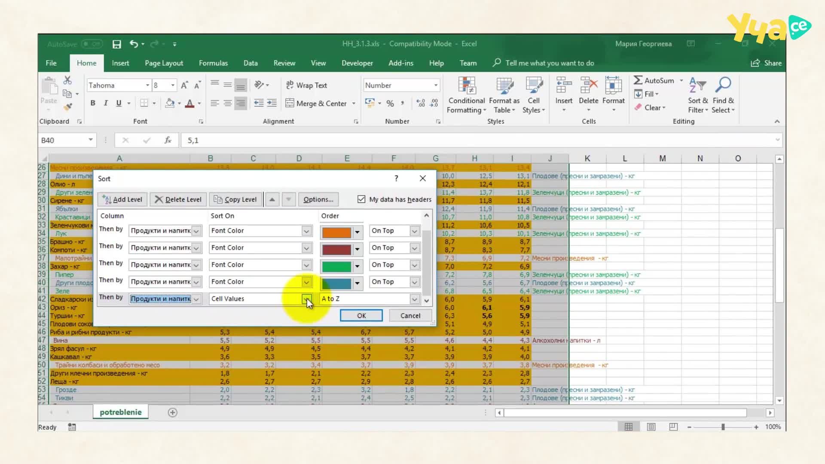Click the Copy Level button
Image resolution: width=825 pixels, height=464 pixels.
[x=235, y=199]
